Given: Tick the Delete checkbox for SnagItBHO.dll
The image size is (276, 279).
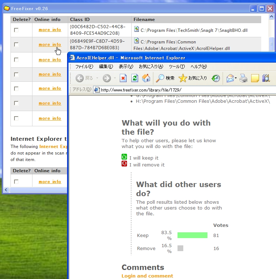Looking at the screenshot, I should pyautogui.click(x=16, y=30).
